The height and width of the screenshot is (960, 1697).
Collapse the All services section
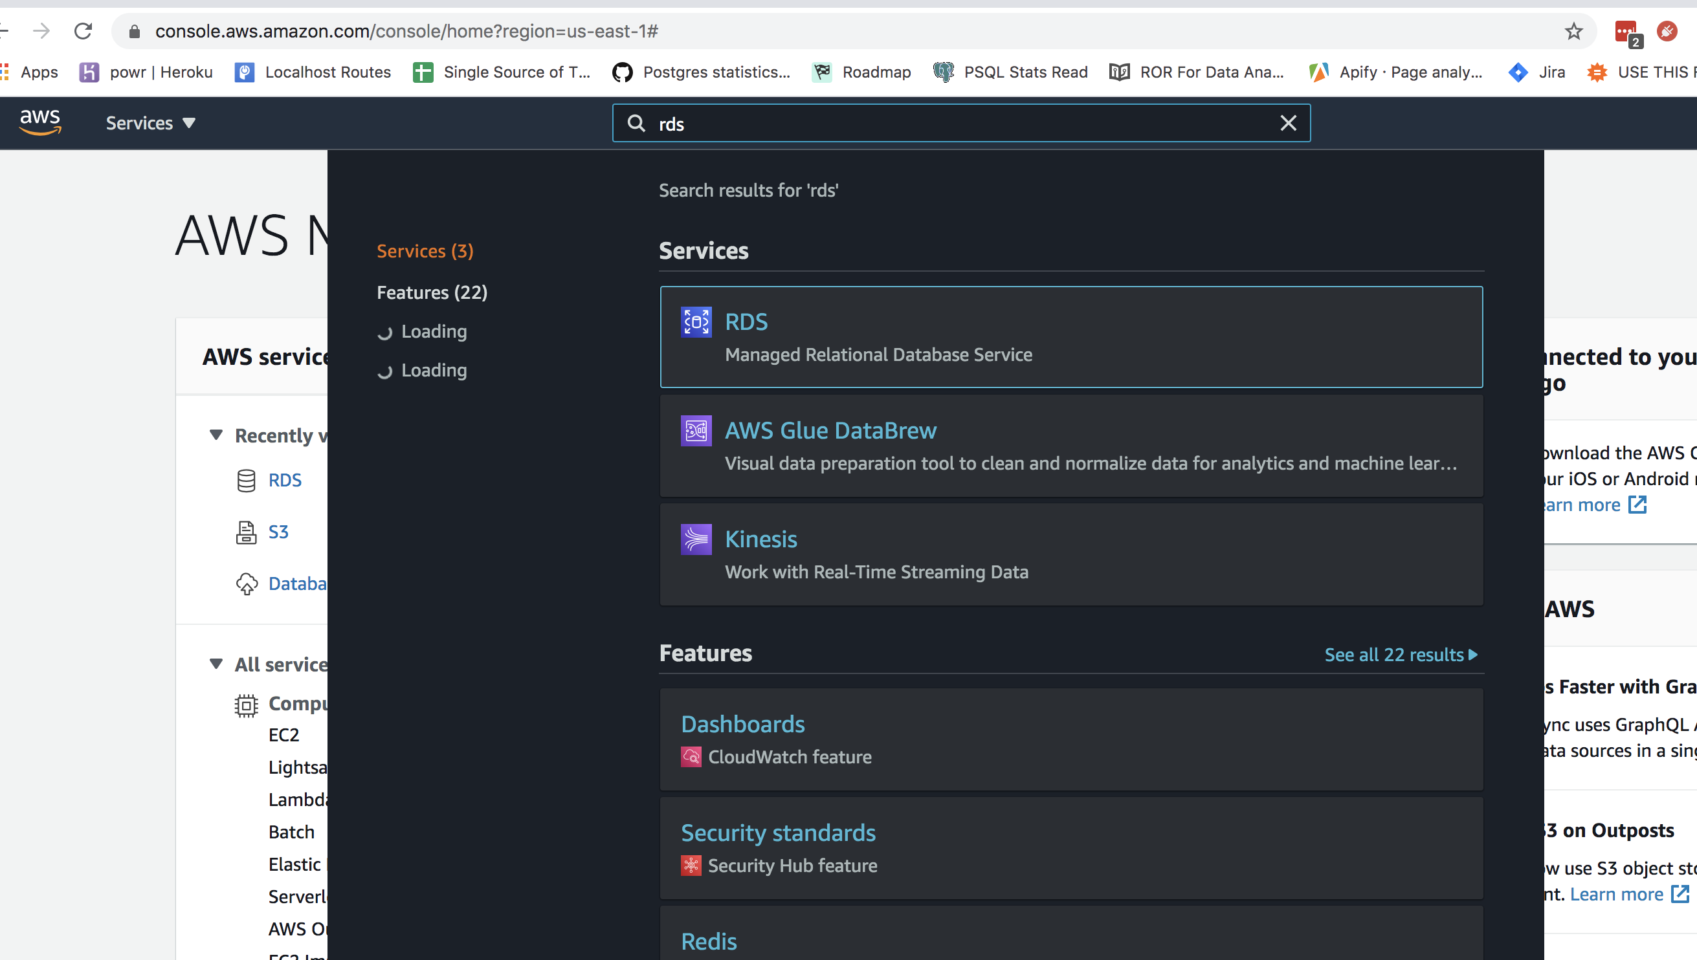coord(216,663)
